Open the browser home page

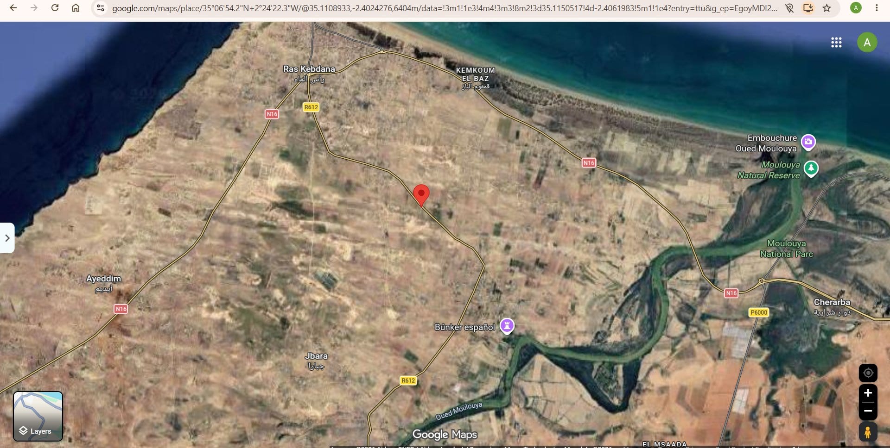[76, 8]
